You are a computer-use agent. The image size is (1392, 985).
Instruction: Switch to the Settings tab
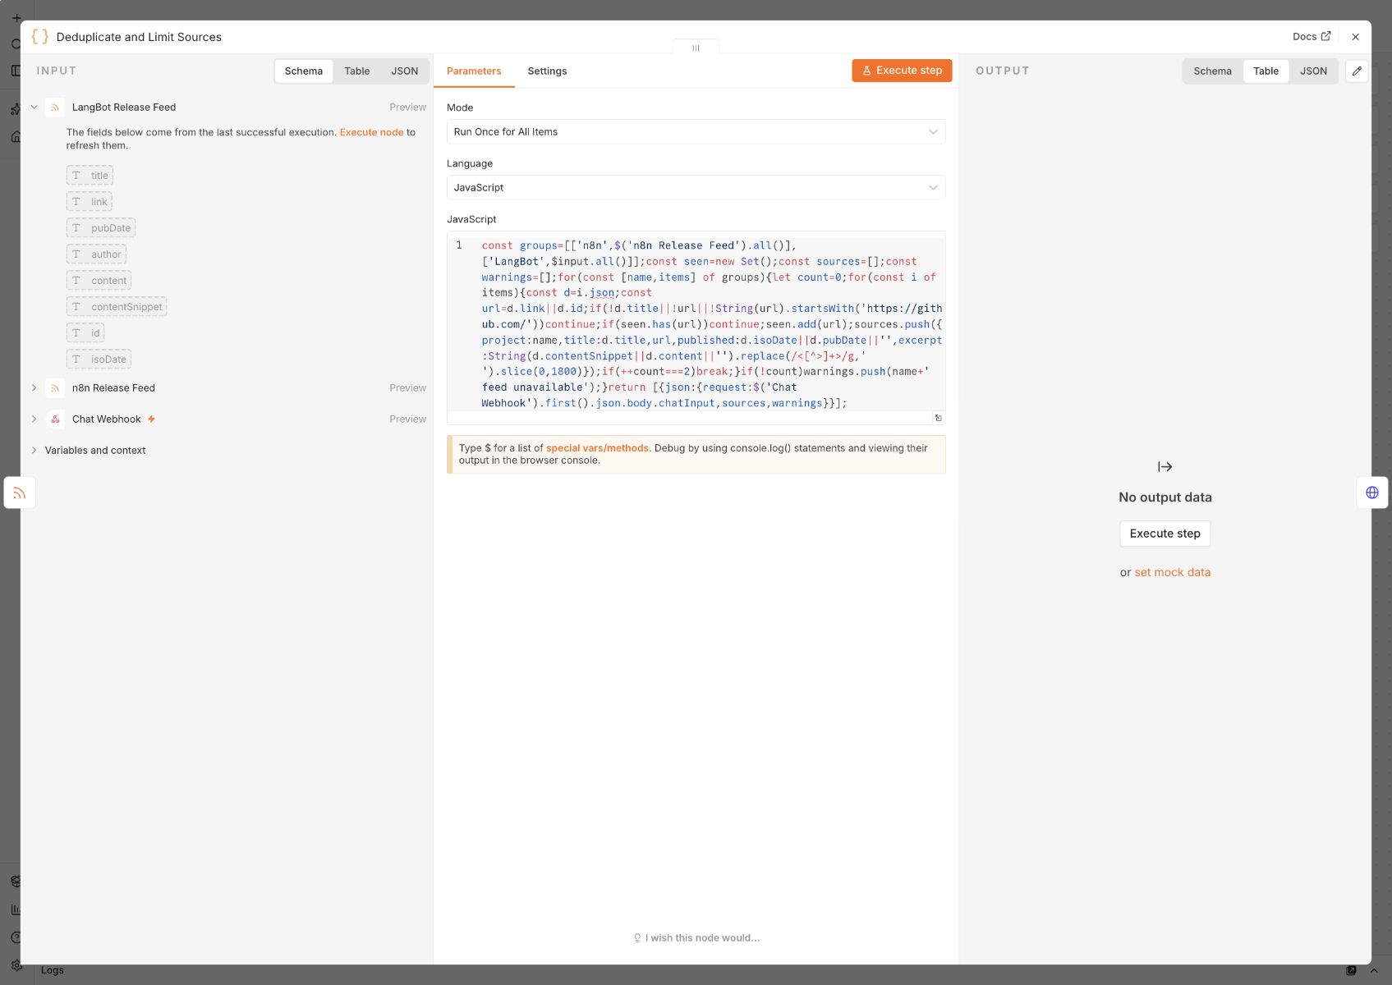(x=547, y=71)
